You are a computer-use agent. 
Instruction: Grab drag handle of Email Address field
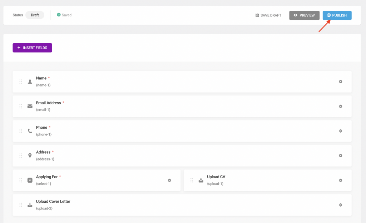click(x=20, y=106)
